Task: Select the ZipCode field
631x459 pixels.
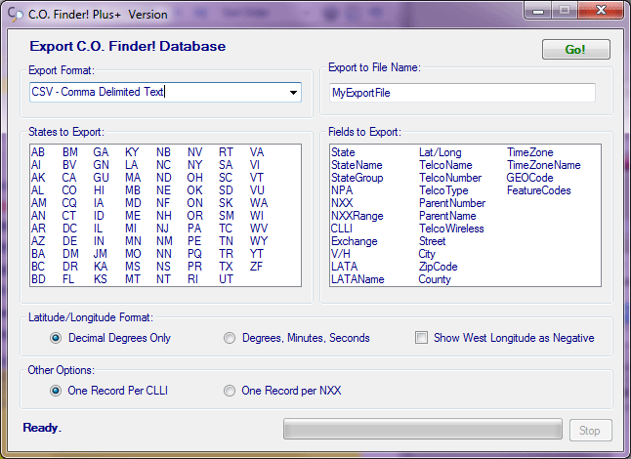Action: click(438, 267)
